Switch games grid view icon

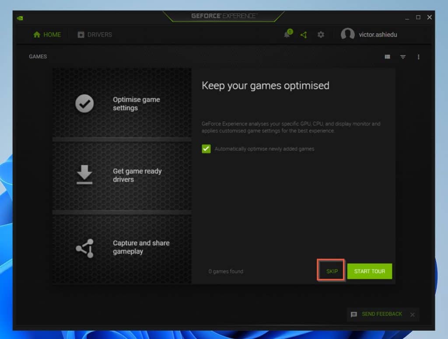coord(388,57)
